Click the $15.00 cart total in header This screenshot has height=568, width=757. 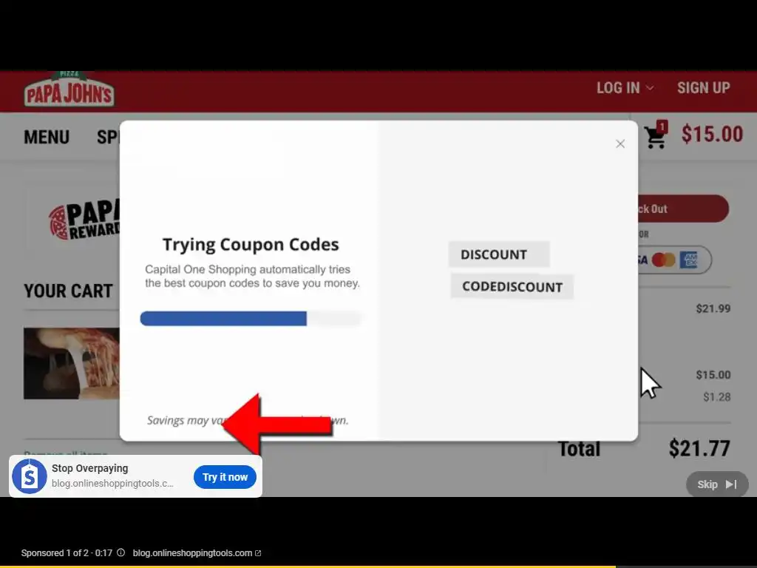[x=712, y=135]
